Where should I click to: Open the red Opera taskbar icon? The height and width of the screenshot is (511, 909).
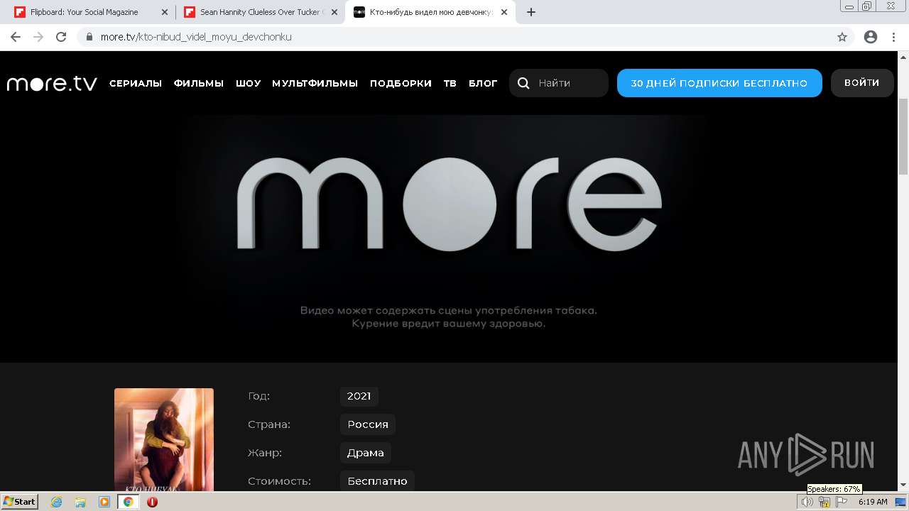(152, 502)
